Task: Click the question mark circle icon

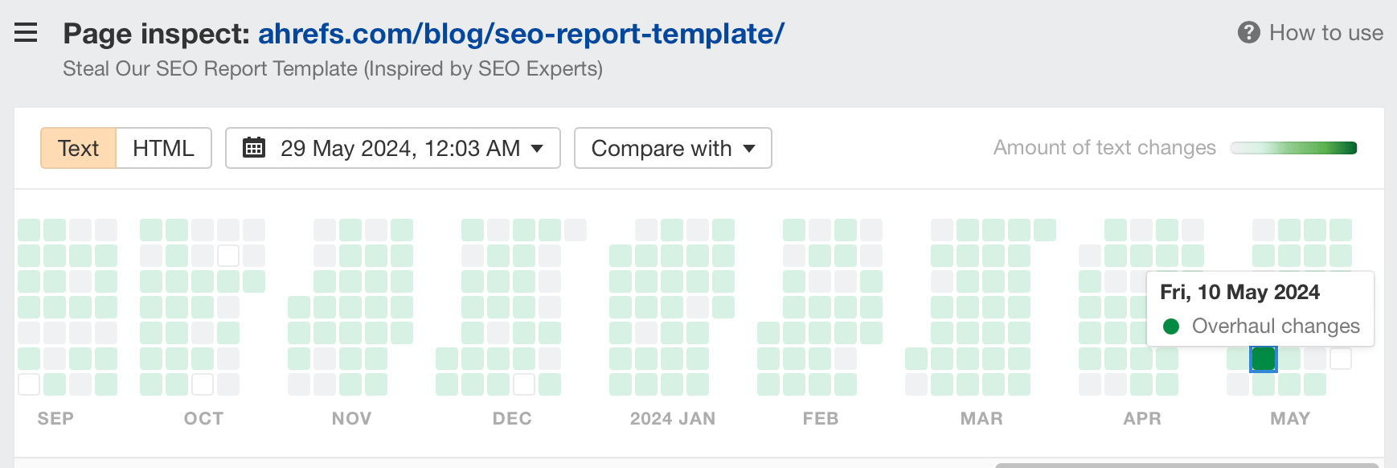Action: 1250,33
